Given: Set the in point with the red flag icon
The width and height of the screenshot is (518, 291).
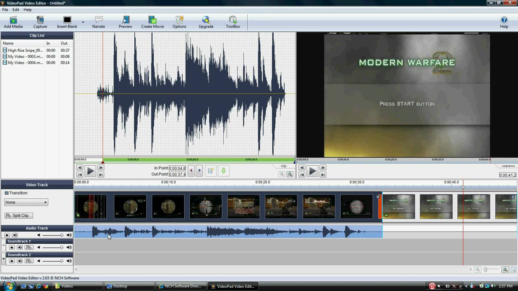Looking at the screenshot, I should (x=191, y=171).
